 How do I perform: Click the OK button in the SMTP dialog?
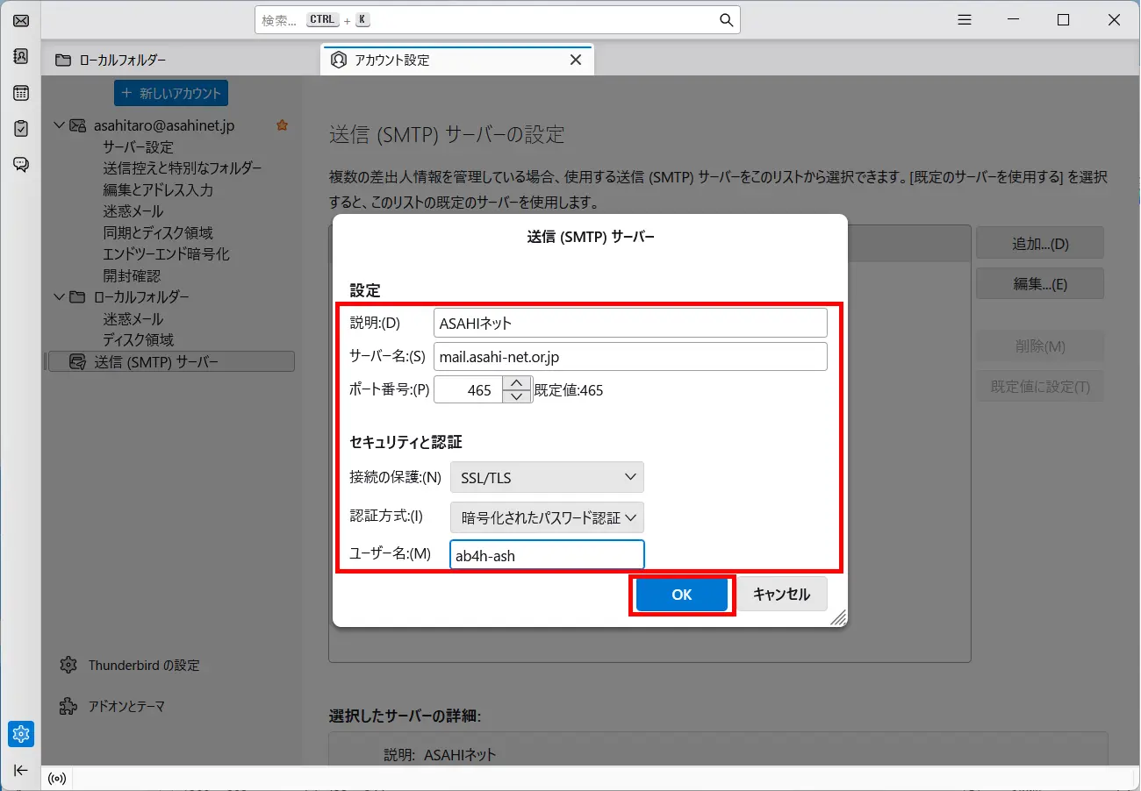click(x=681, y=594)
